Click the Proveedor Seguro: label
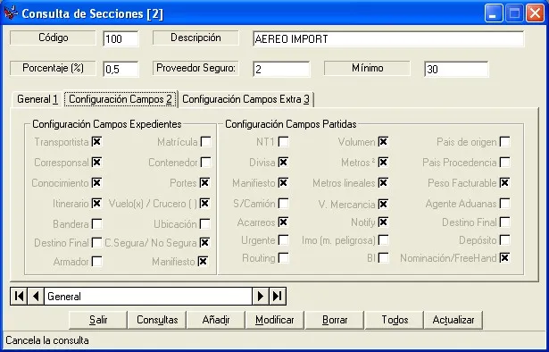549x352 pixels. pyautogui.click(x=195, y=68)
